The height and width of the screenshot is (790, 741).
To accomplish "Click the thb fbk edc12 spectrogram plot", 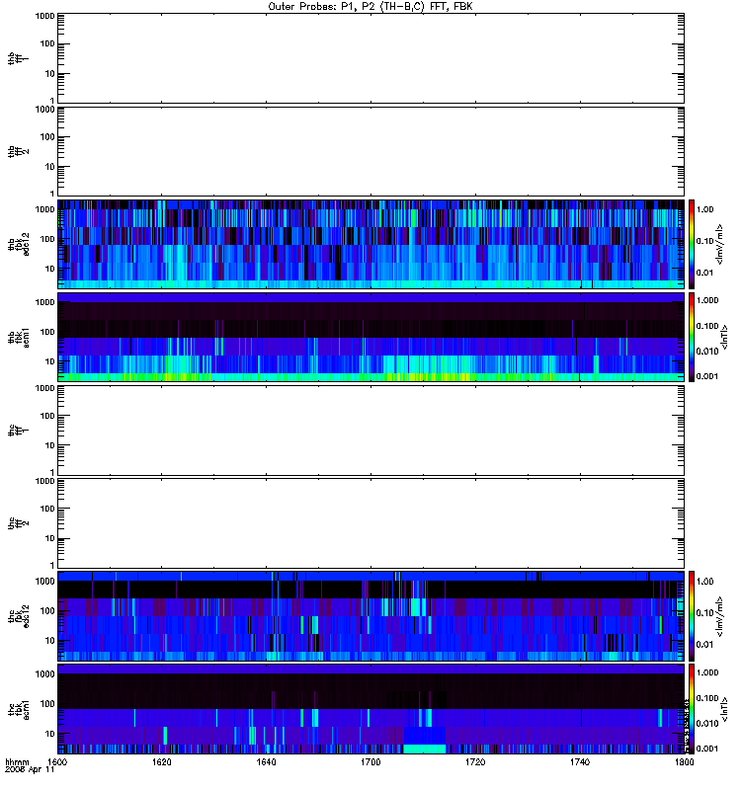I will [x=371, y=244].
